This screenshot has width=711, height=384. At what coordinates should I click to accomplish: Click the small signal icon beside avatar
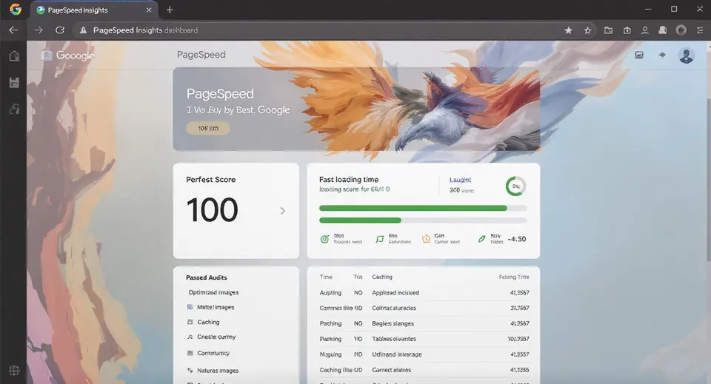point(662,55)
